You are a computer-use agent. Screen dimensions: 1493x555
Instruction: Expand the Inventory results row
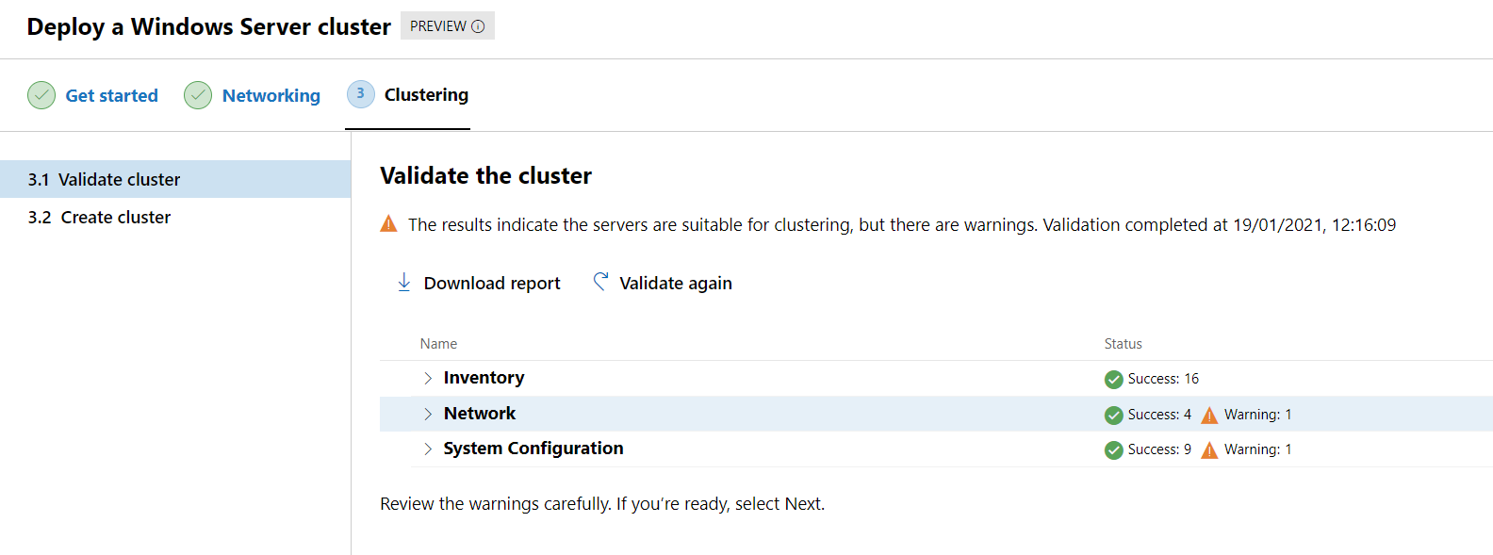click(428, 378)
